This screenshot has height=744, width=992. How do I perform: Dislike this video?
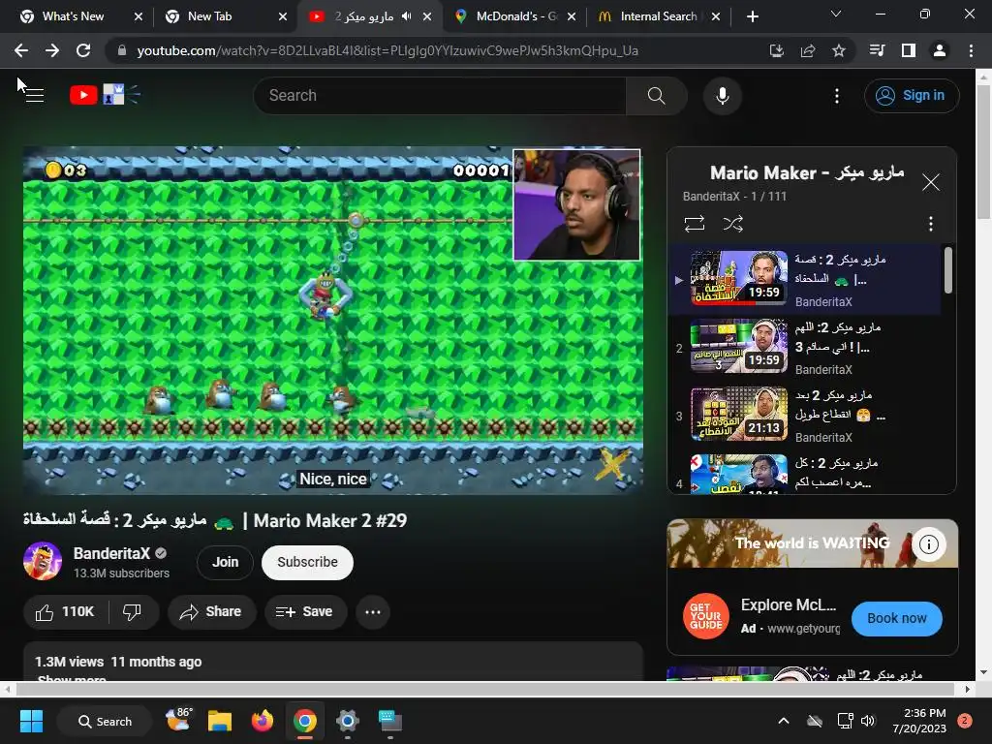point(132,612)
